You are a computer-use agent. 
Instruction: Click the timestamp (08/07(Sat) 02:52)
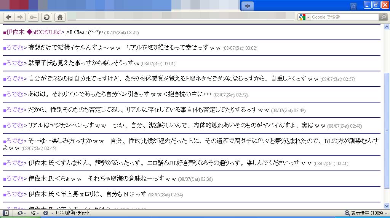click(231, 95)
